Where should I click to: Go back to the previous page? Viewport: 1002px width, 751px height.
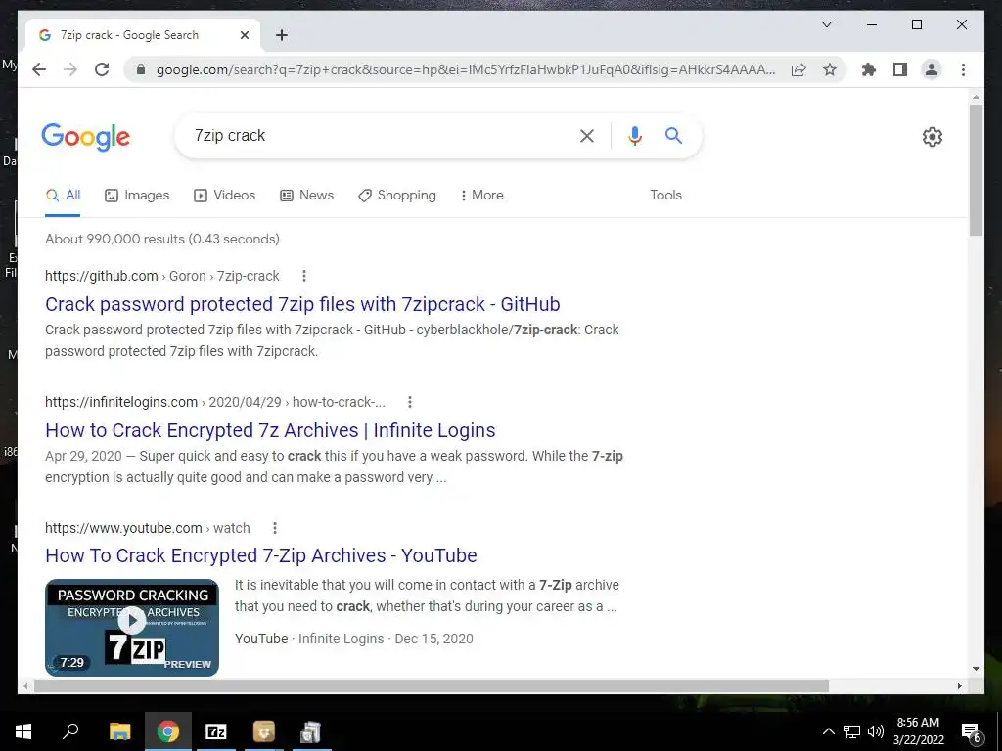pyautogui.click(x=39, y=69)
